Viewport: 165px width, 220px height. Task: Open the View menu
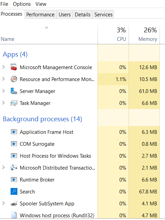tap(41, 4)
